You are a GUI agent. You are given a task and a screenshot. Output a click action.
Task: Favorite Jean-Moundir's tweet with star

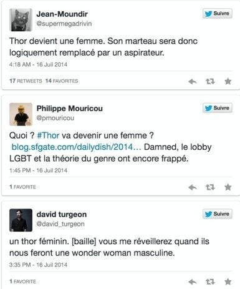point(228,81)
